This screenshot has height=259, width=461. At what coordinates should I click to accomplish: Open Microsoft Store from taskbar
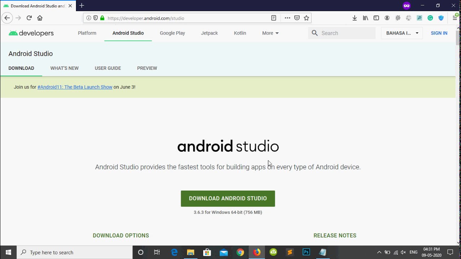pos(207,252)
